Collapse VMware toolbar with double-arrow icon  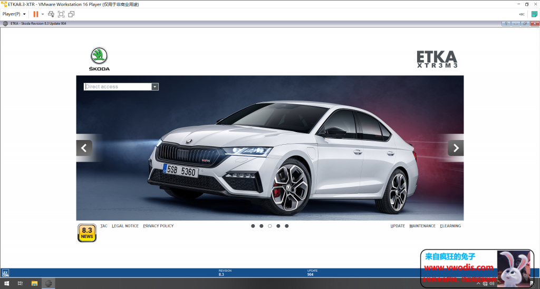[522, 14]
